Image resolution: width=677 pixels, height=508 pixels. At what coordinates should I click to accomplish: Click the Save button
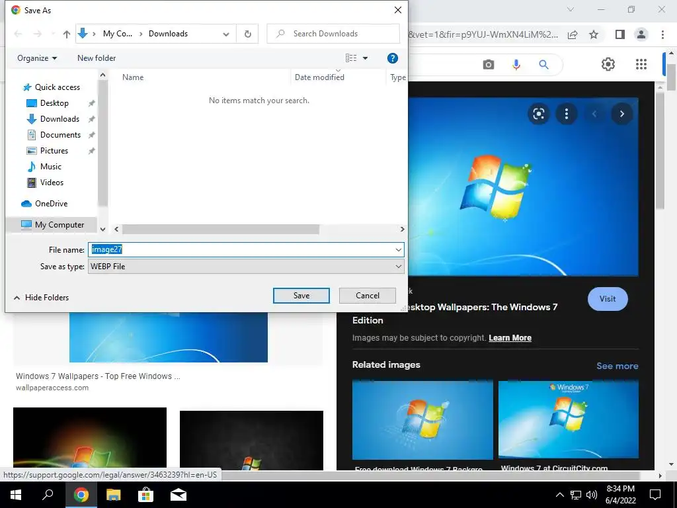click(x=301, y=296)
